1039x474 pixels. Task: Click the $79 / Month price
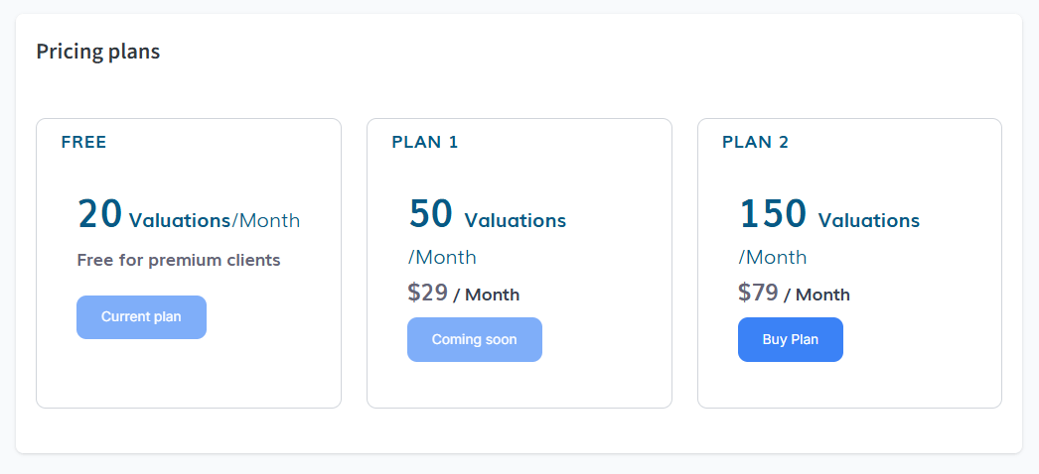(794, 294)
